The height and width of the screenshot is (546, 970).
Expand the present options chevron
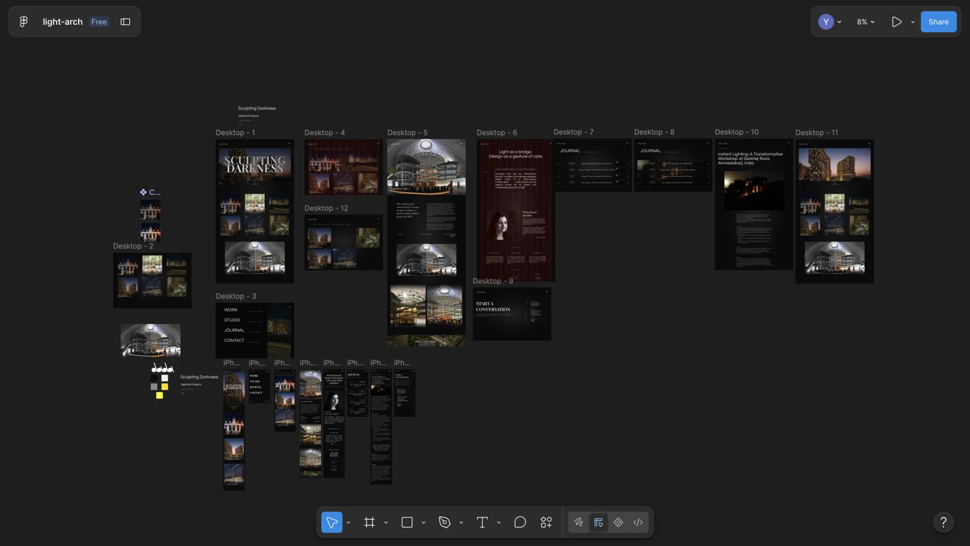(913, 22)
